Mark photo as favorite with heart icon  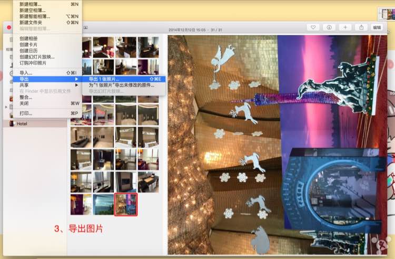[313, 27]
